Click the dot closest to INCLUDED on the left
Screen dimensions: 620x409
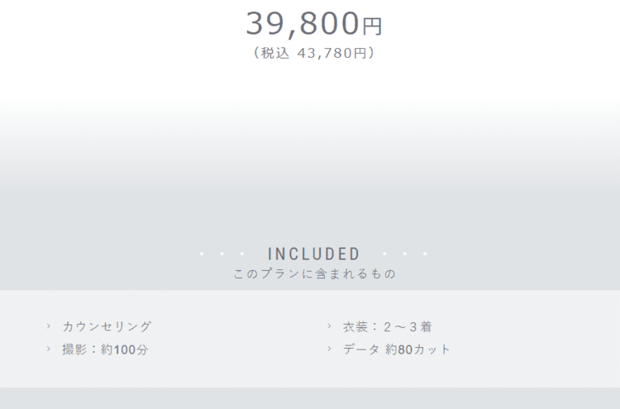pos(242,254)
